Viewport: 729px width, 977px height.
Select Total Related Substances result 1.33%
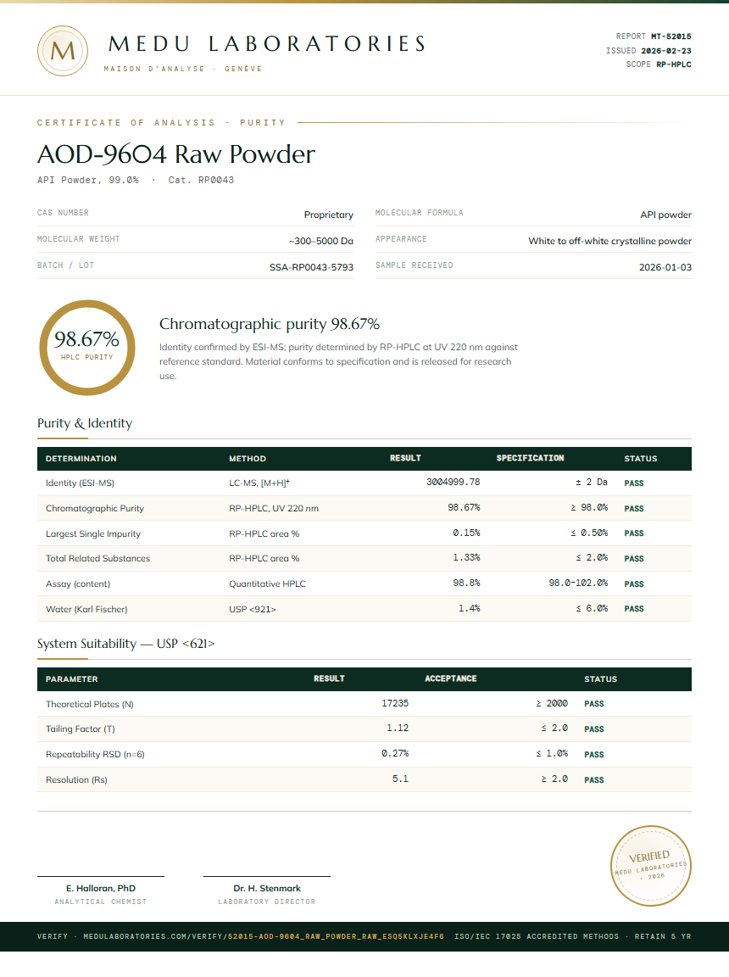(x=466, y=558)
